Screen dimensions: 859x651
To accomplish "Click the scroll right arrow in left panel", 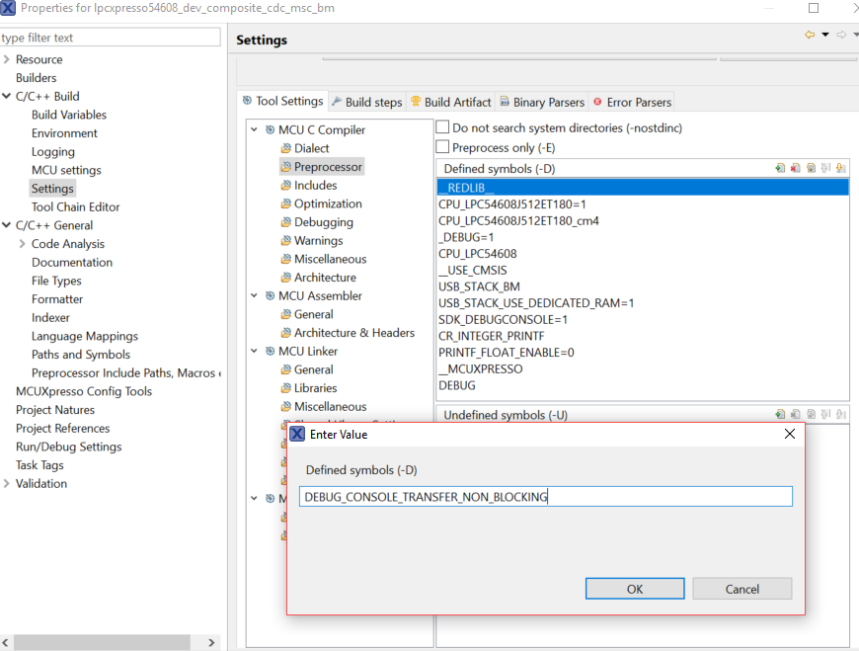I will pyautogui.click(x=212, y=642).
